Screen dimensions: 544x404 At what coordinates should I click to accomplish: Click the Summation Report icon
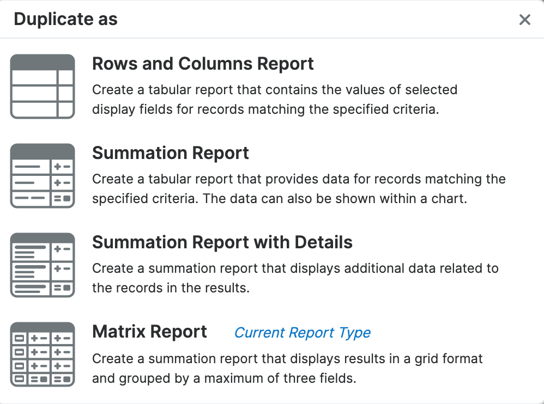point(43,176)
